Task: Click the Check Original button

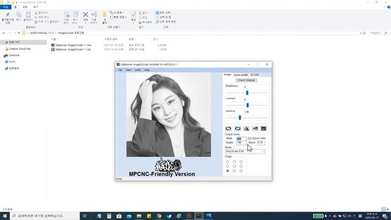Action: tap(246, 80)
